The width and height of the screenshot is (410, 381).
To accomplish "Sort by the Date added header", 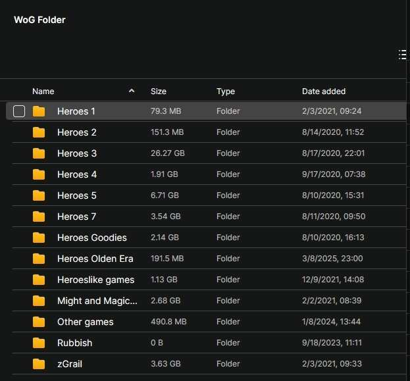I will click(x=324, y=91).
